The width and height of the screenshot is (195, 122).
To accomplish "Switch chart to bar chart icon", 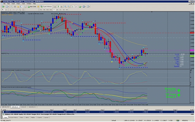I will 55,7.
